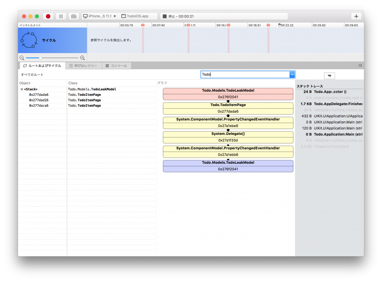The image size is (382, 282).
Task: Click the snapshot marker near 00:18.51
Action: click(268, 25)
